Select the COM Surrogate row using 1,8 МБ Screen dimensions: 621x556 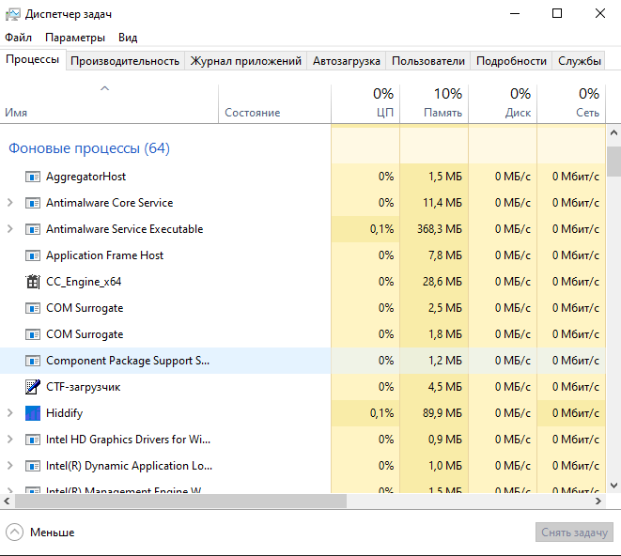[x=303, y=334]
